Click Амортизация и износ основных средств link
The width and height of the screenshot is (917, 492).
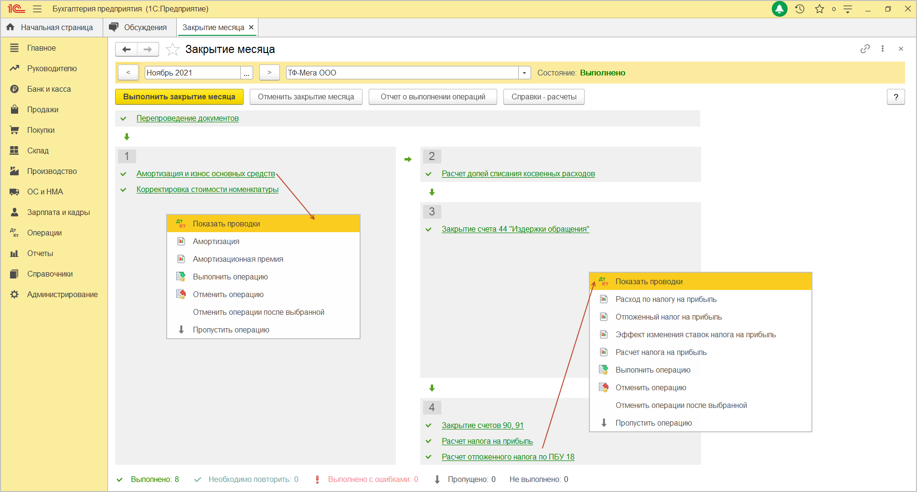pos(206,173)
